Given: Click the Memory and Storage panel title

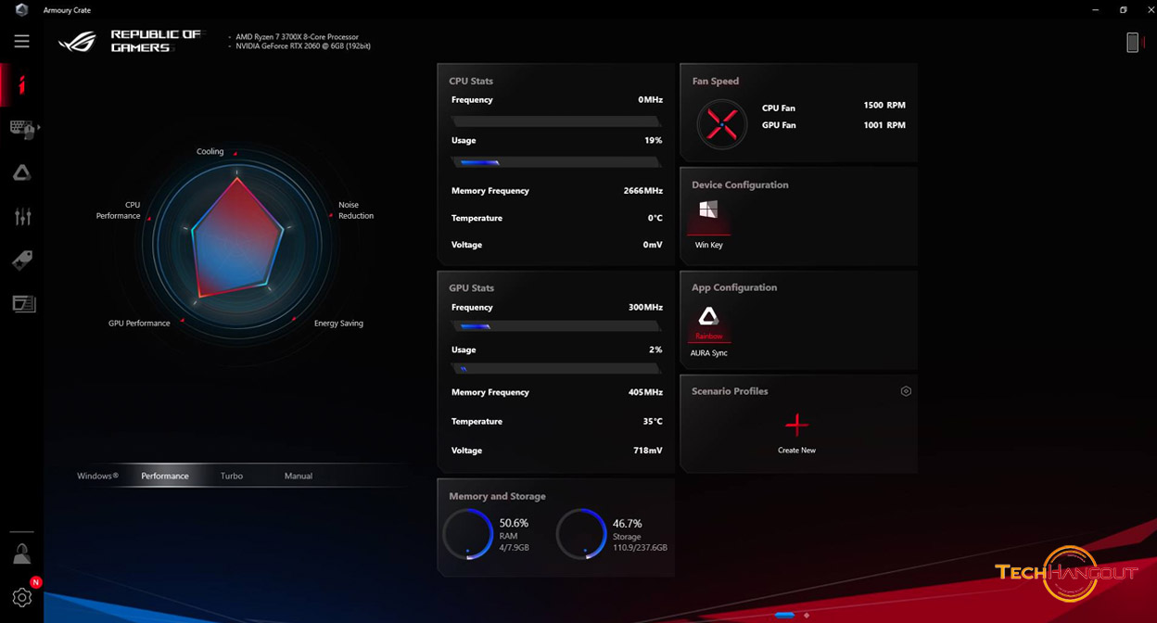Looking at the screenshot, I should point(497,497).
